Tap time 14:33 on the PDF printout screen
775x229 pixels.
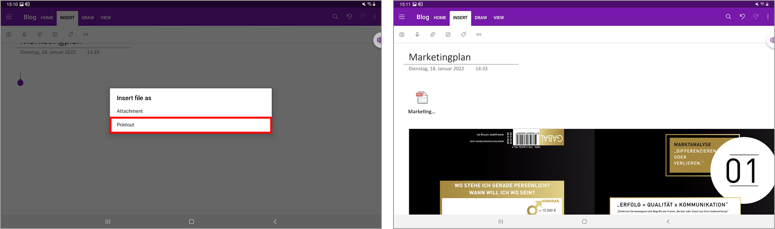(482, 69)
